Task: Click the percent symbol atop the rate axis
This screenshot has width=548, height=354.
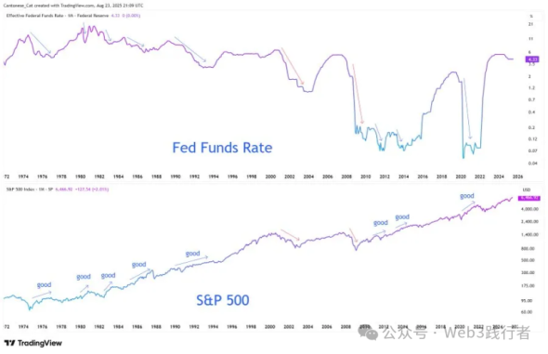Action: tap(531, 16)
